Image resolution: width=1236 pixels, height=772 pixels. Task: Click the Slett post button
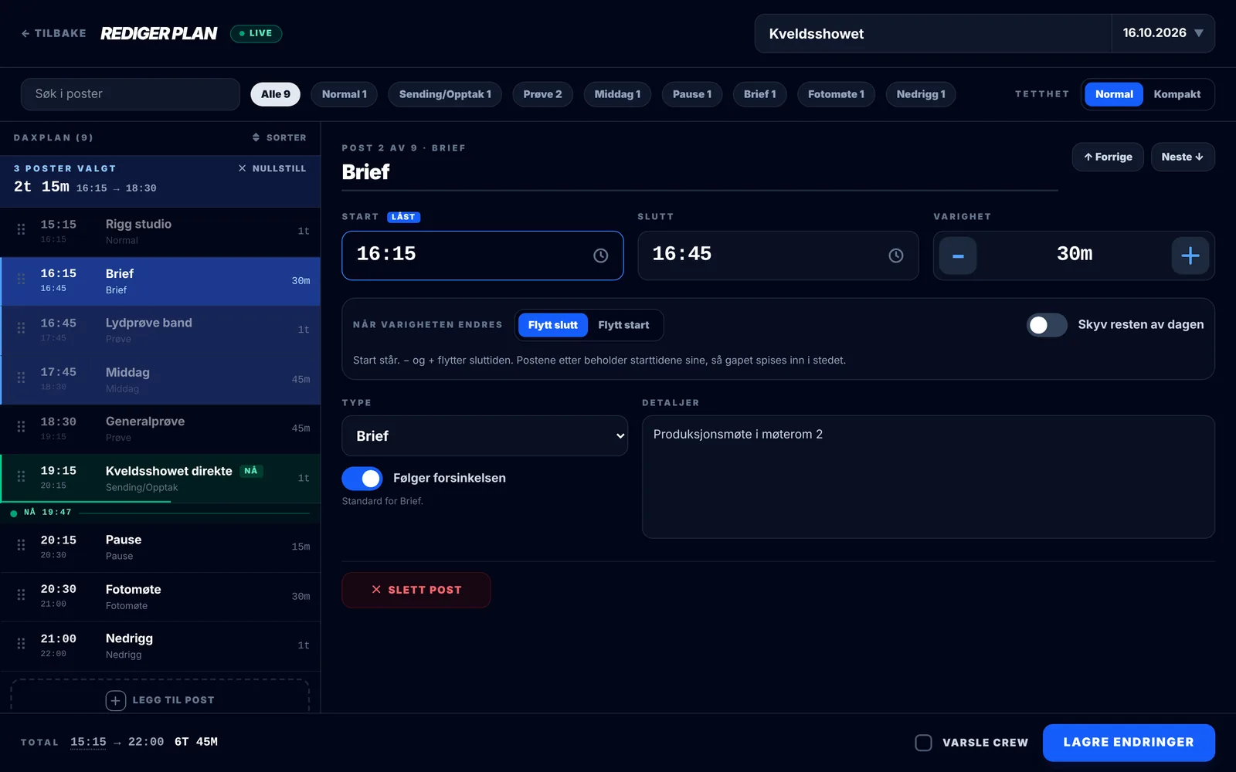(416, 590)
